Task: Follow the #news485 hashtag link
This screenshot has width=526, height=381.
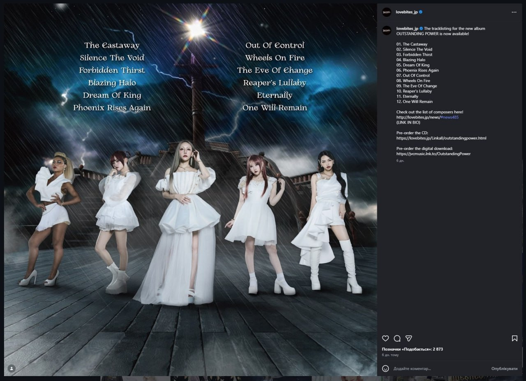Action: [450, 117]
